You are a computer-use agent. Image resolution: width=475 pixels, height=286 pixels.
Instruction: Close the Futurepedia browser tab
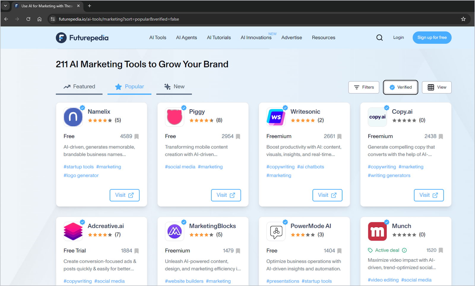78,6
